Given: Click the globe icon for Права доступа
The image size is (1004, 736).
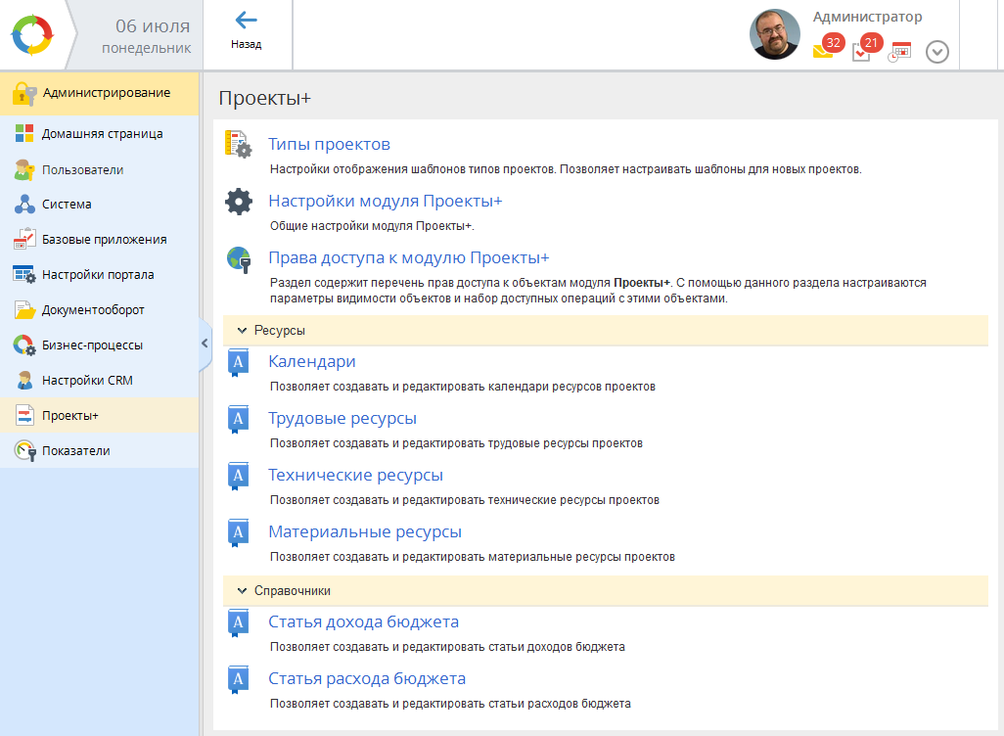Looking at the screenshot, I should (x=239, y=258).
